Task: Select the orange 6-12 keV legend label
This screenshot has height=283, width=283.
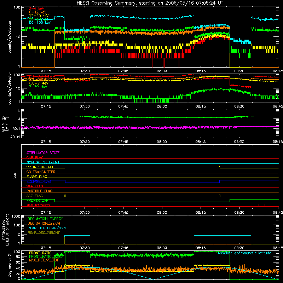Action: pos(38,12)
